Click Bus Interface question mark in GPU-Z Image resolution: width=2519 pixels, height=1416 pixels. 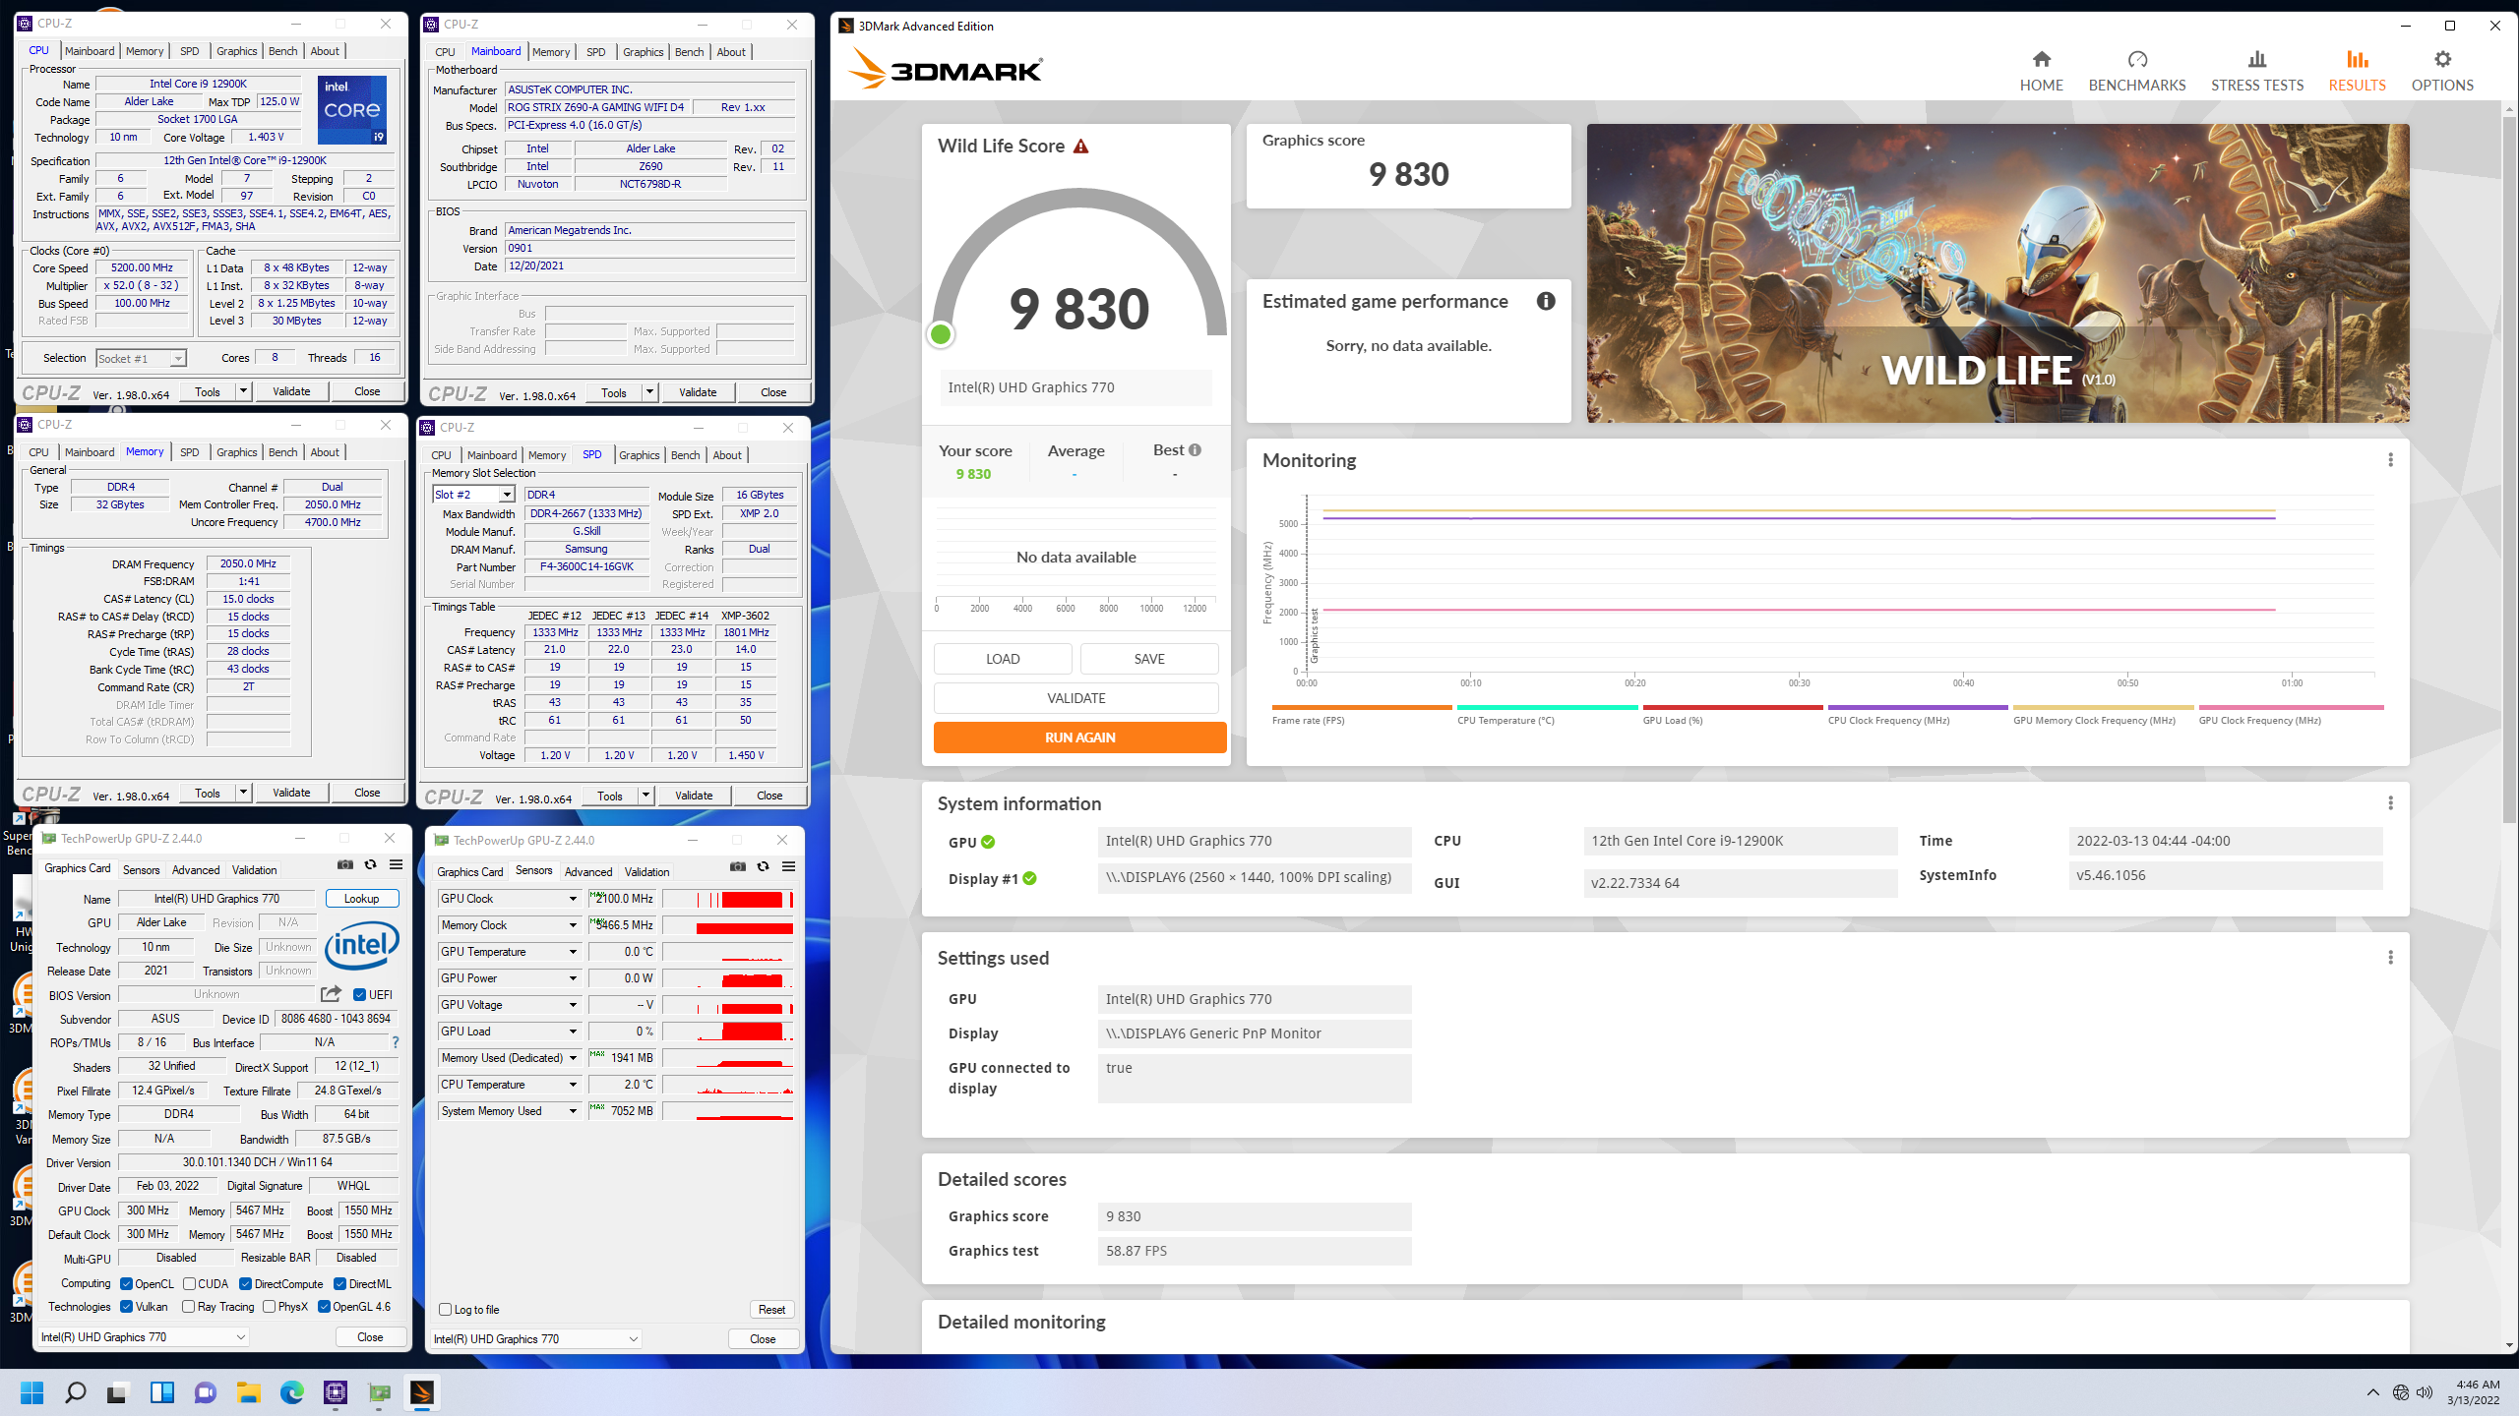coord(396,1042)
